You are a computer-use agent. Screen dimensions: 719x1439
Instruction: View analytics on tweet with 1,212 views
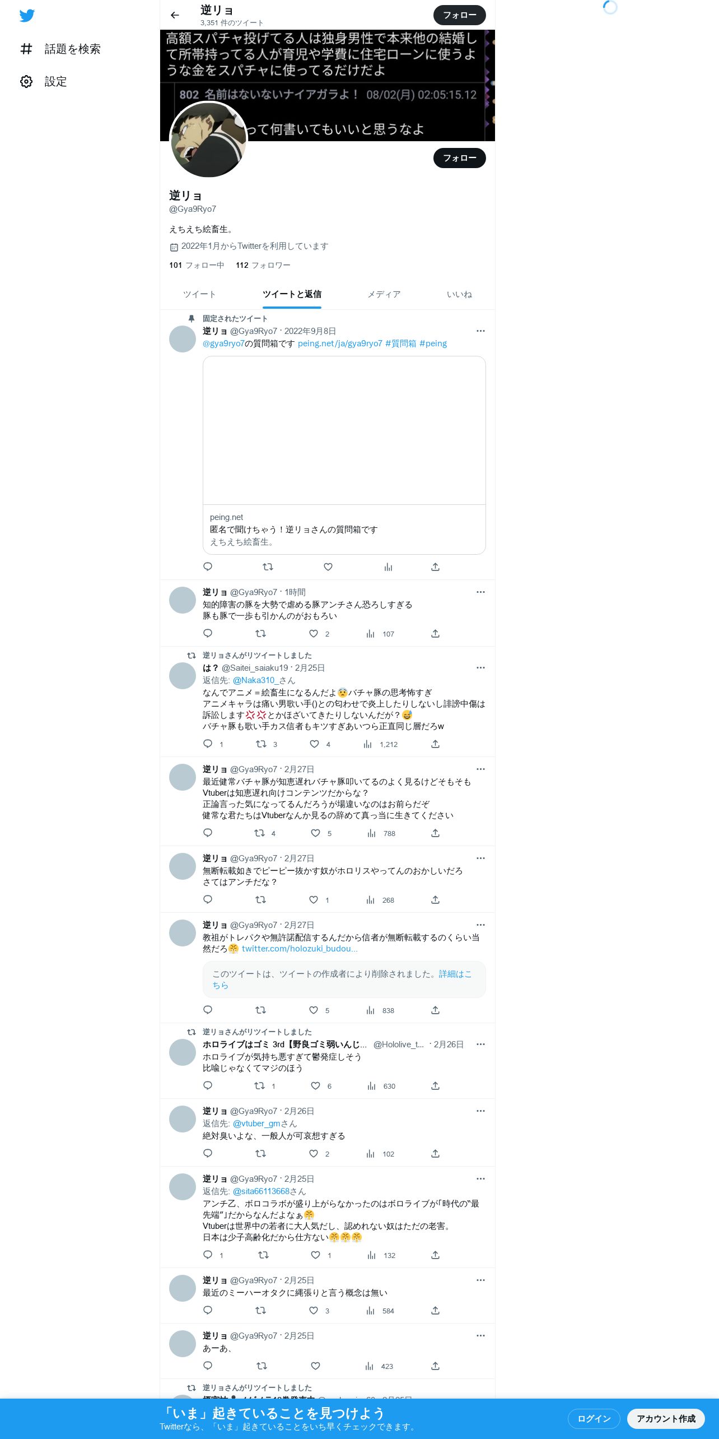point(368,744)
